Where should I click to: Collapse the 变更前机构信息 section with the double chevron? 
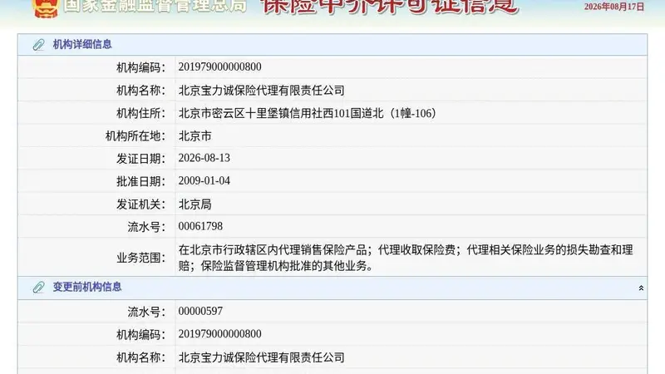point(641,288)
